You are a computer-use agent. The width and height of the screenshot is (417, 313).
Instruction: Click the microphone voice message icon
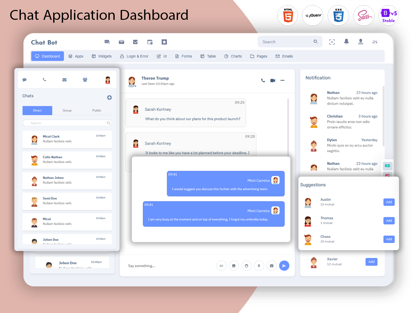(x=259, y=266)
